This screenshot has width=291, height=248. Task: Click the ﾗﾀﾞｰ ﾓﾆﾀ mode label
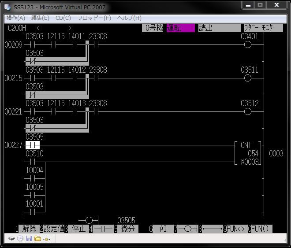click(x=264, y=28)
